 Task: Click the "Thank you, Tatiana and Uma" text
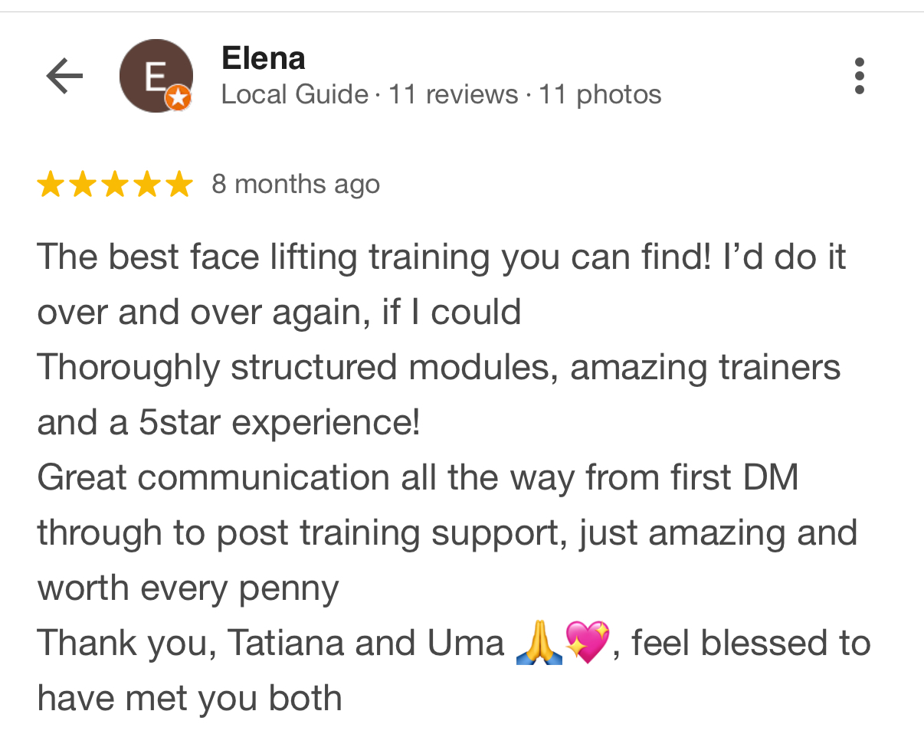(270, 644)
